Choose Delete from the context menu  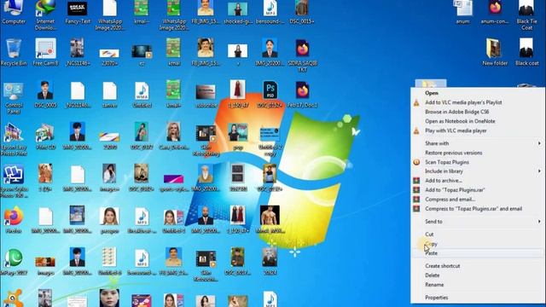click(x=433, y=275)
